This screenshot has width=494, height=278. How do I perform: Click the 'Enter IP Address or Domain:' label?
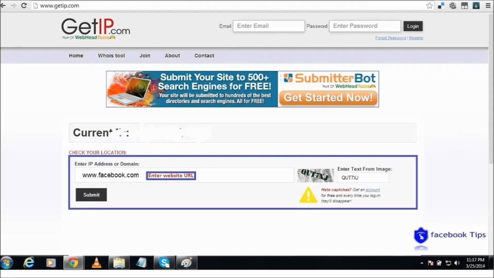click(107, 164)
